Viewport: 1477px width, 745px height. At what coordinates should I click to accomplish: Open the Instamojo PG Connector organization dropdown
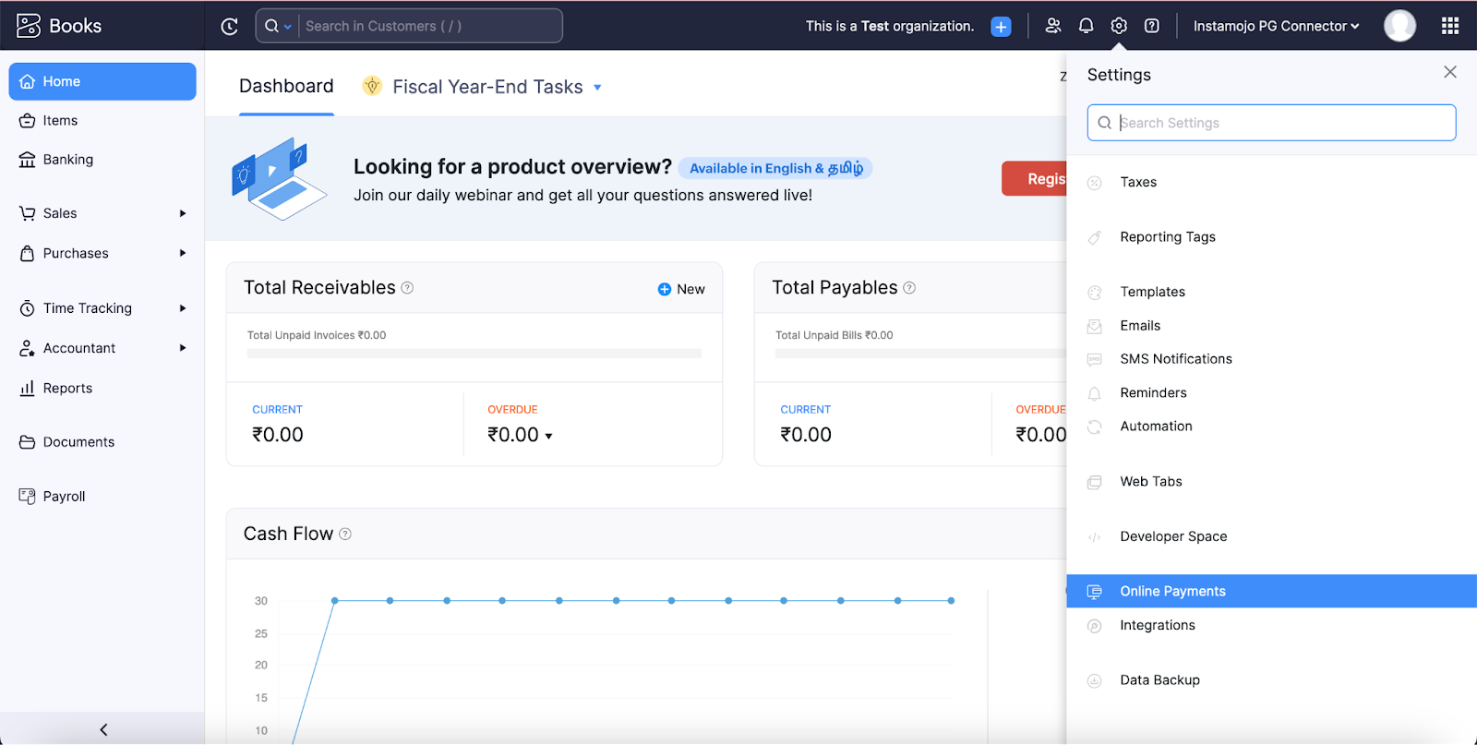point(1276,26)
